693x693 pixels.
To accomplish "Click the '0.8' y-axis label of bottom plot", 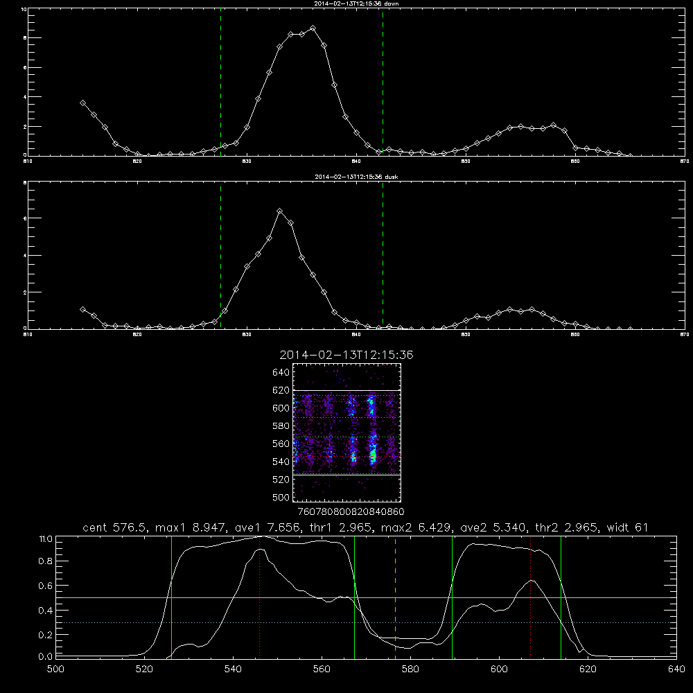I will click(46, 561).
